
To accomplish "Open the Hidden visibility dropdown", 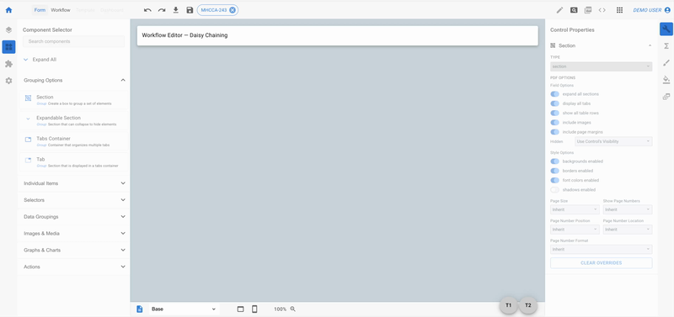I will [x=613, y=141].
